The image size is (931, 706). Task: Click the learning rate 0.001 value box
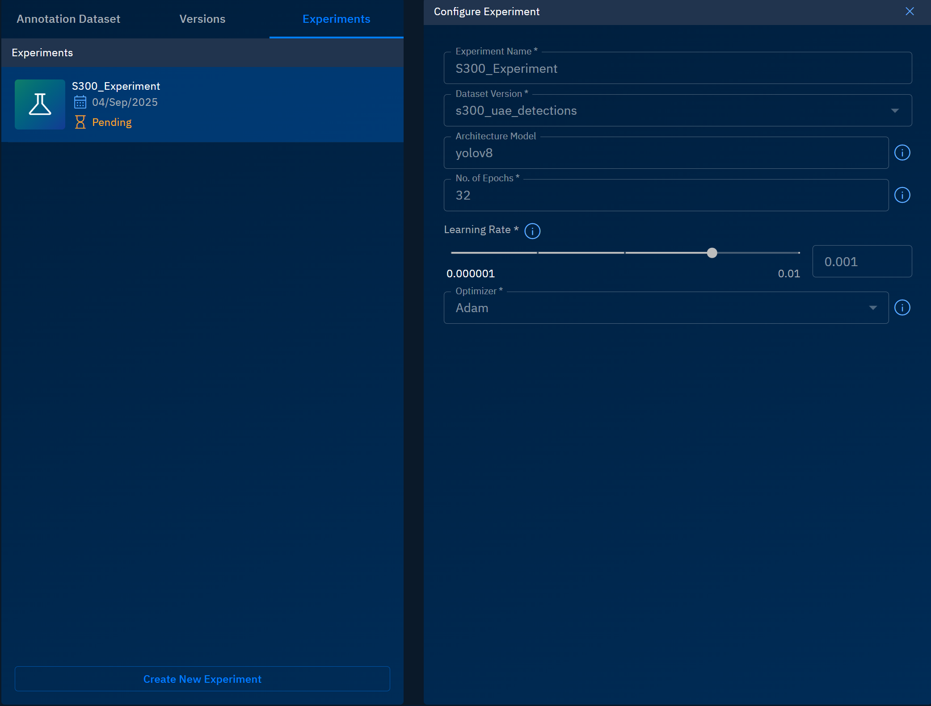tap(861, 262)
